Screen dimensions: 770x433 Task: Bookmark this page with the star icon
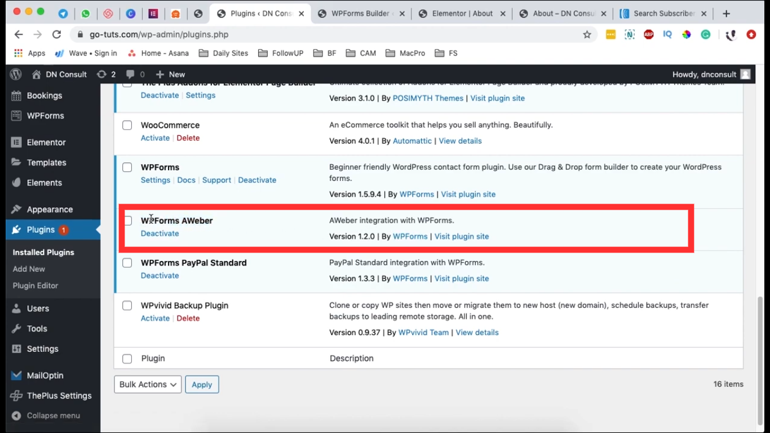(x=587, y=34)
